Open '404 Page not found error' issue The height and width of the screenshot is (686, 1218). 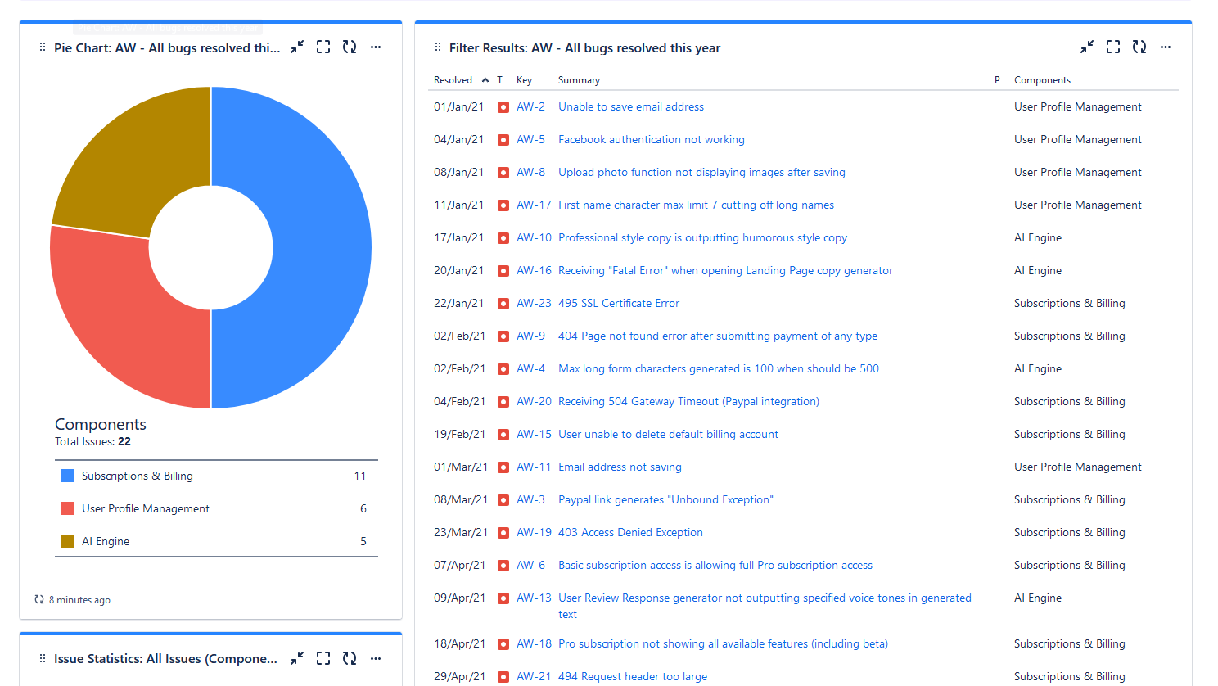pyautogui.click(x=718, y=336)
